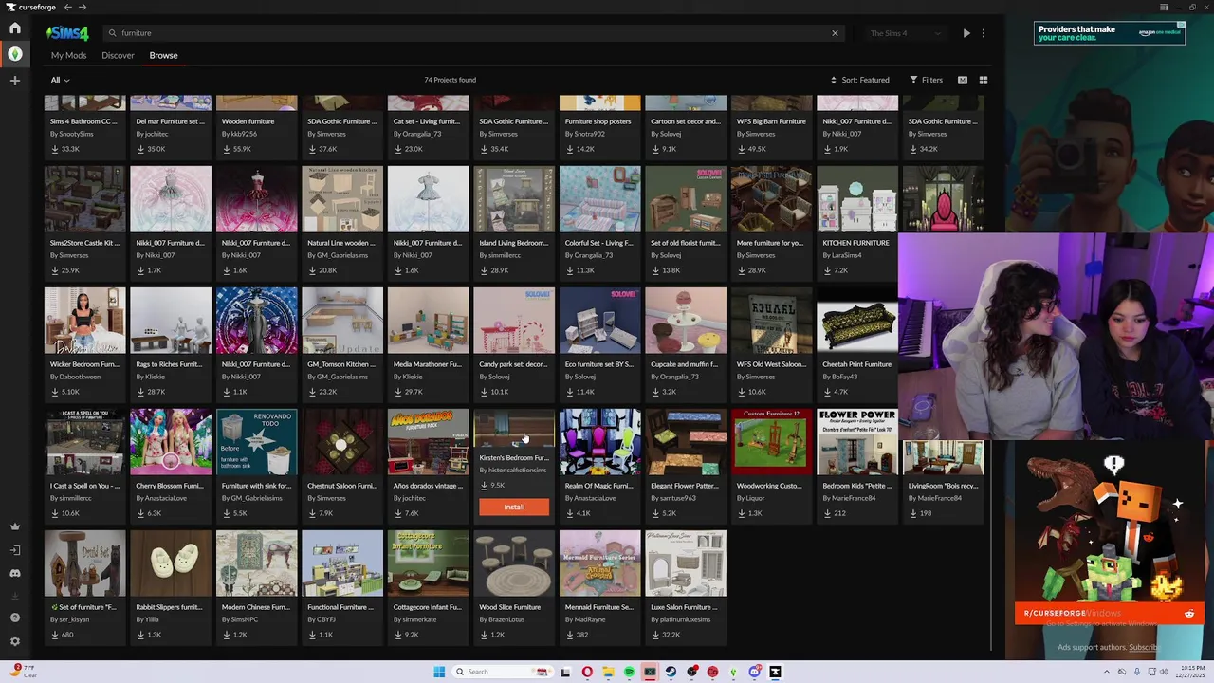The height and width of the screenshot is (683, 1214).
Task: Open Cottagecore Infant Furniture thumbnail
Action: pyautogui.click(x=429, y=564)
